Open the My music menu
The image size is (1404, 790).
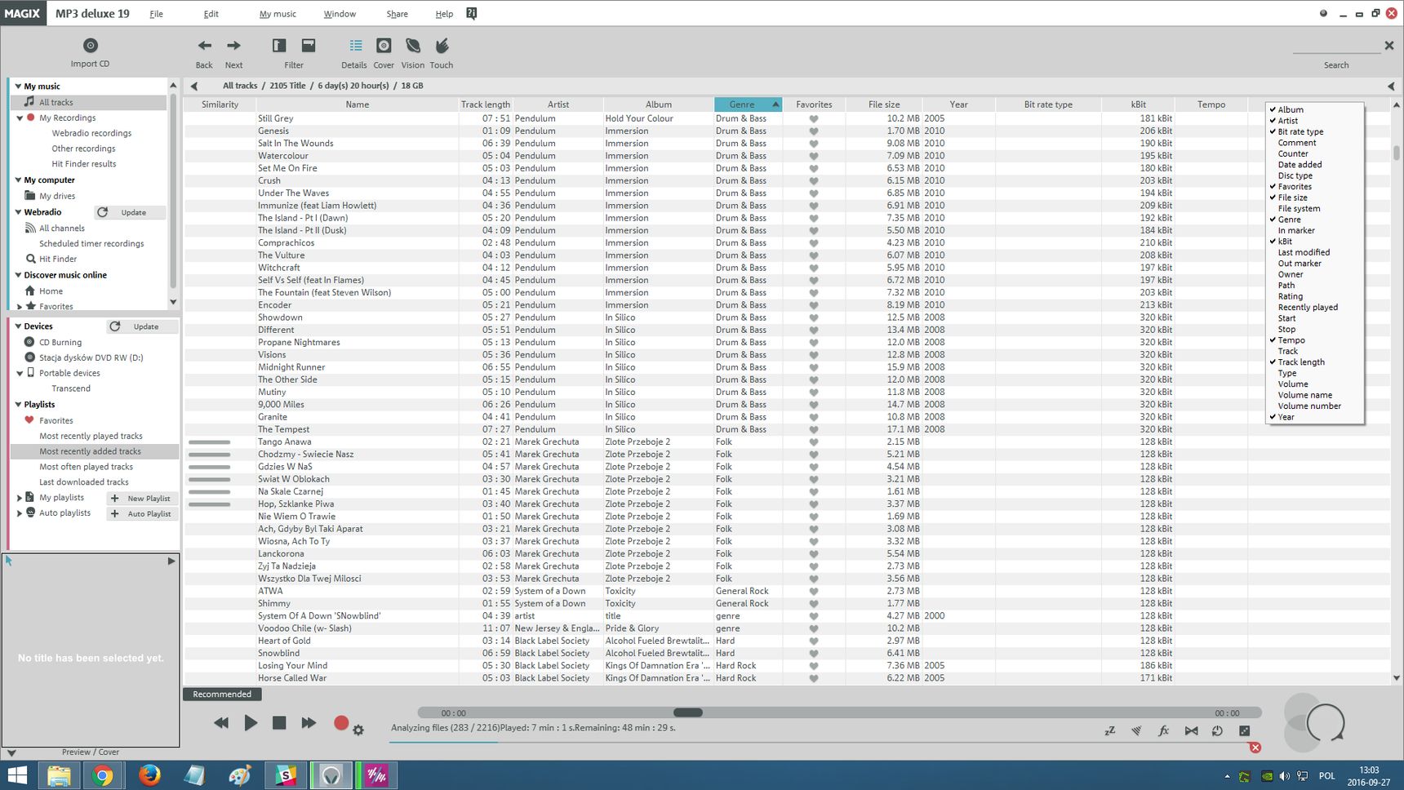[278, 14]
